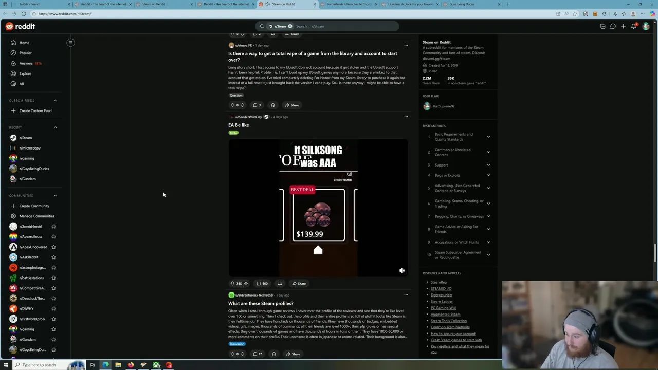Open Windows Start menu
Image resolution: width=658 pixels, height=370 pixels.
tap(6, 365)
